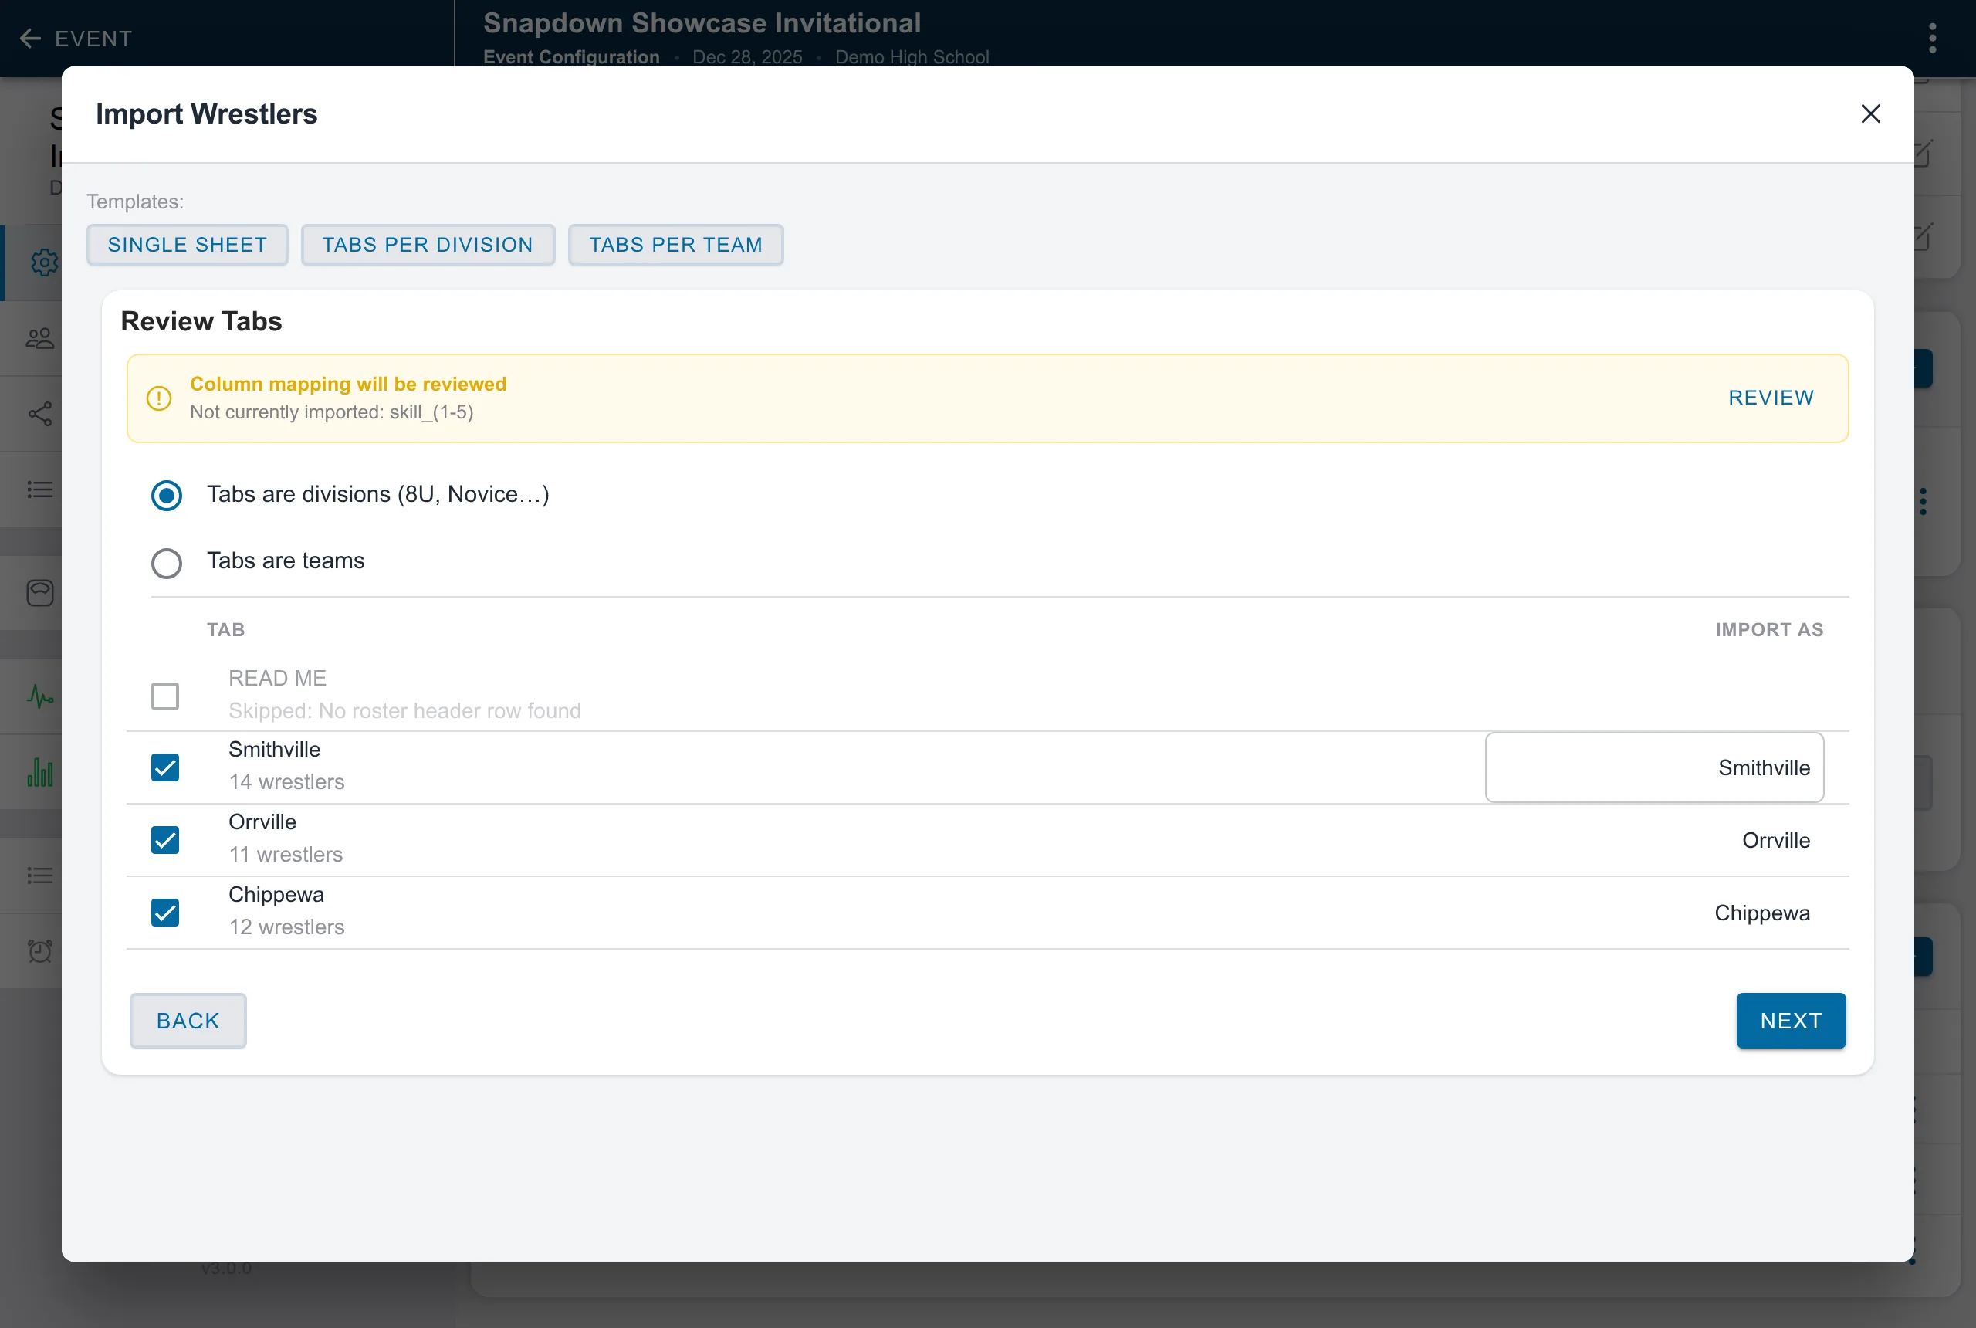Click the '12 wrestlers' count text
This screenshot has width=1976, height=1328.
(286, 927)
